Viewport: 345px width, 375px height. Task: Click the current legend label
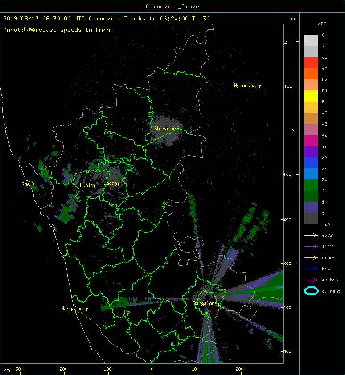coord(331,291)
